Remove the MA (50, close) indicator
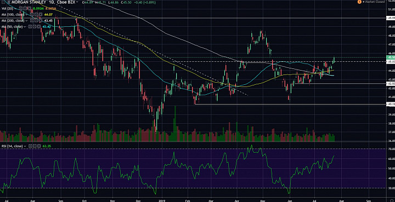Image resolution: width=395 pixels, height=202 pixels. pos(38,27)
